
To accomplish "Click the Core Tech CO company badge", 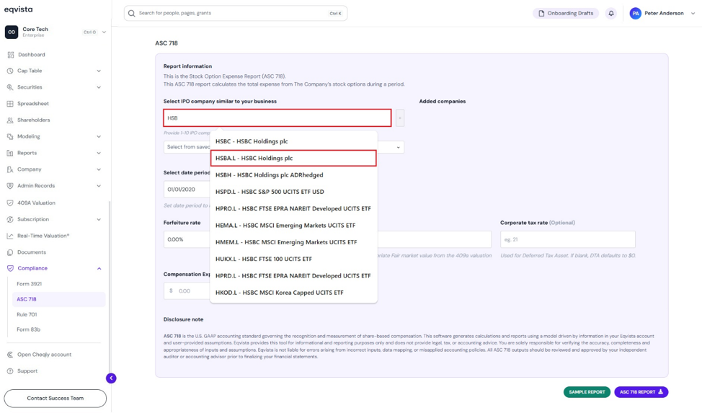I will 12,32.
